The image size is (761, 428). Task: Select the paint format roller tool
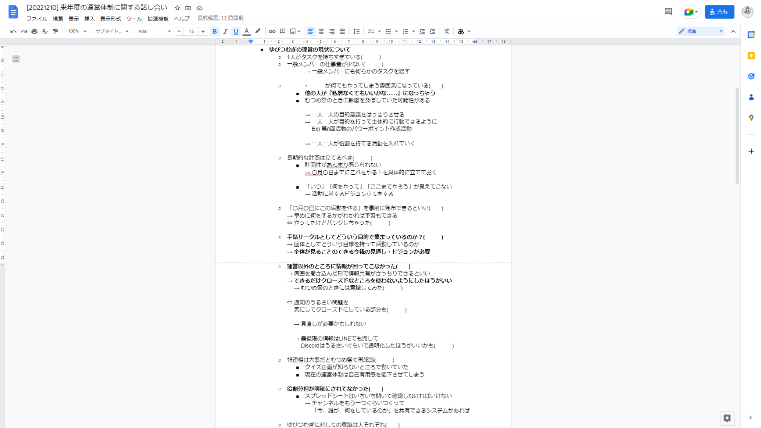click(55, 32)
